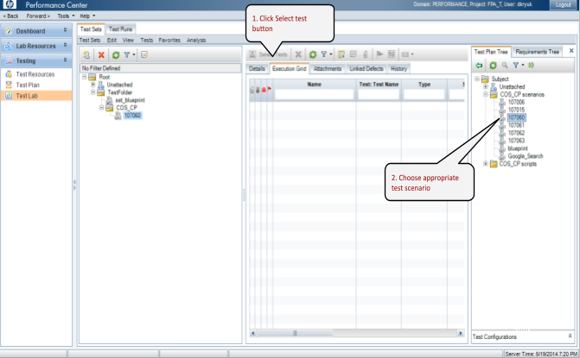This screenshot has width=580, height=358.
Task: Open the Help menu
Action: 87,16
